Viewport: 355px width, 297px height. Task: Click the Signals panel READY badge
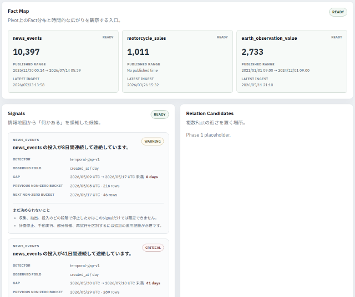pyautogui.click(x=160, y=114)
